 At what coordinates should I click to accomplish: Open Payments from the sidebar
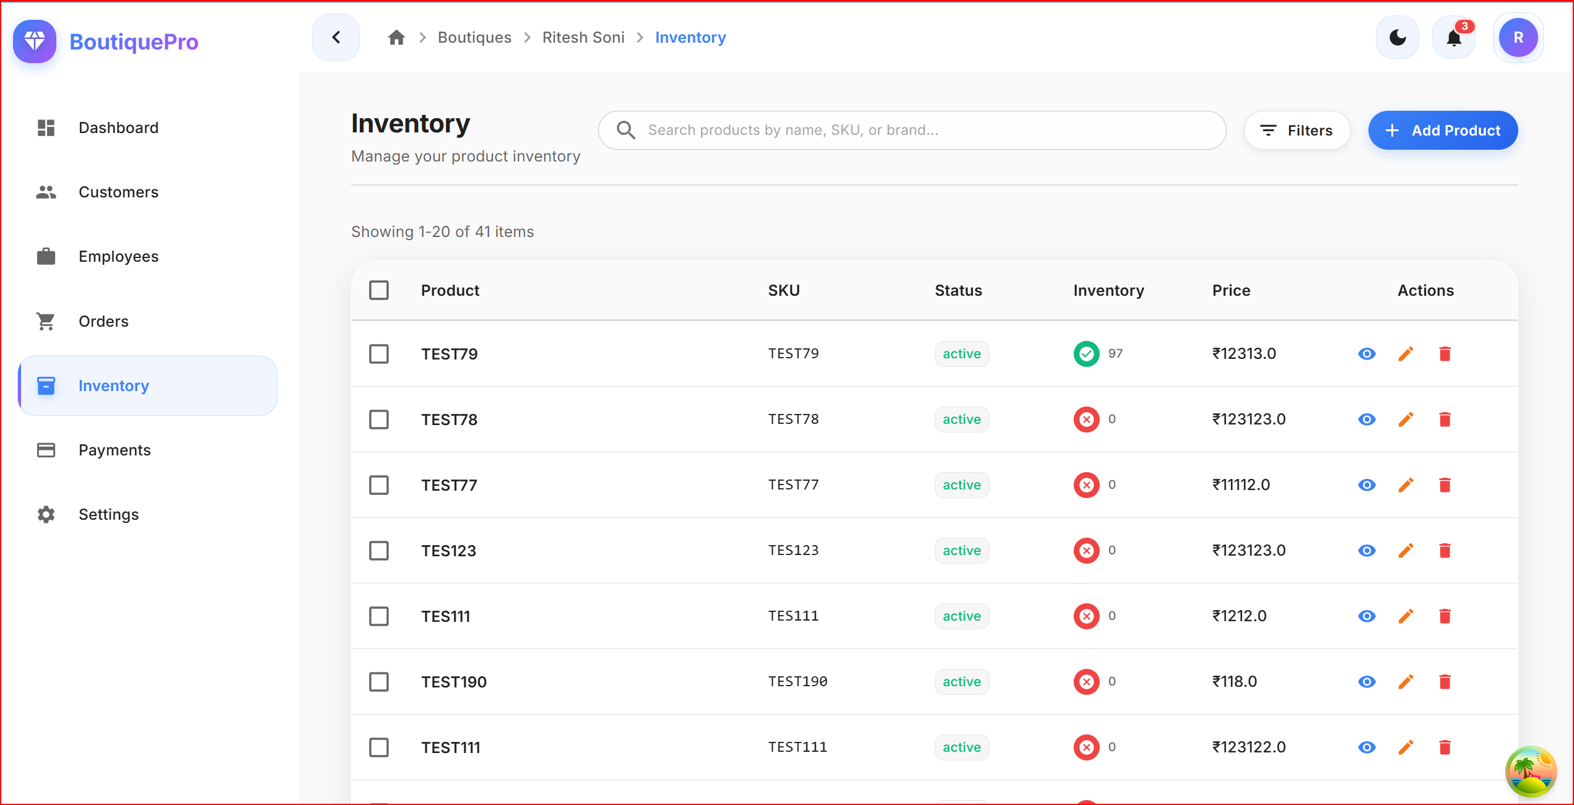pyautogui.click(x=115, y=450)
